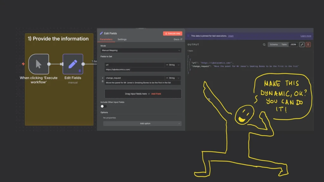Click the manual trigger node icon
Image resolution: width=324 pixels, height=182 pixels.
click(x=39, y=64)
